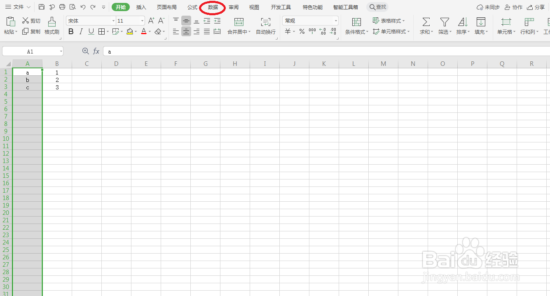
Task: Open Rows and Columns (行和列) menu
Action: pos(529,26)
